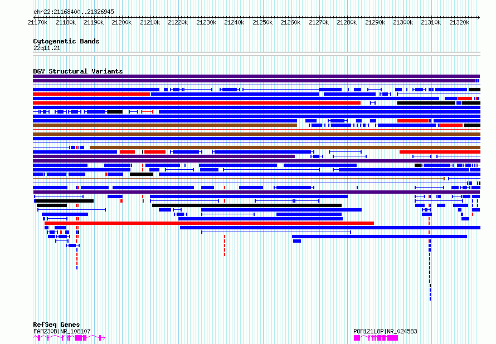This screenshot has width=496, height=344.
Task: Click the 21180k ruler tick label
Action: tap(65, 22)
